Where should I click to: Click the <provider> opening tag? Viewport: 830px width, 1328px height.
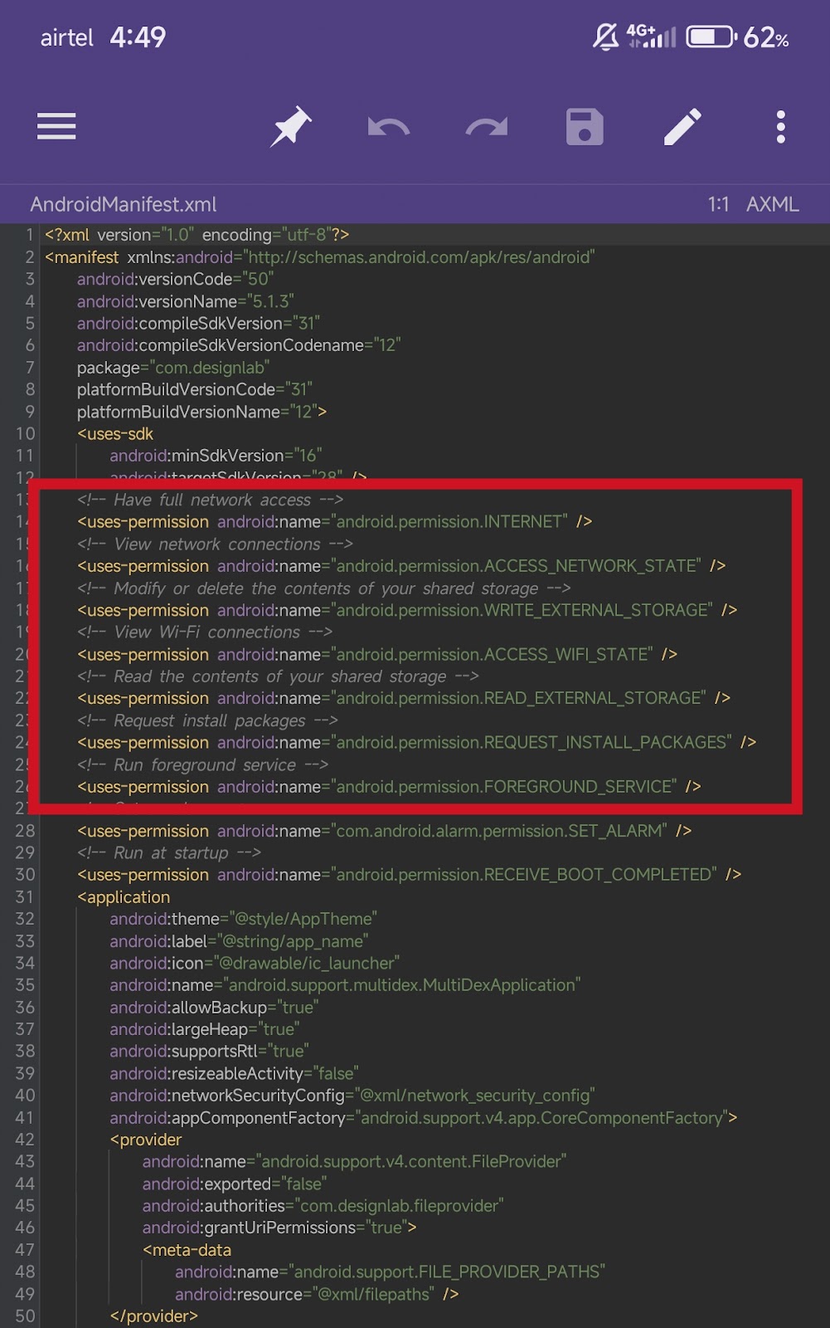coord(146,1140)
